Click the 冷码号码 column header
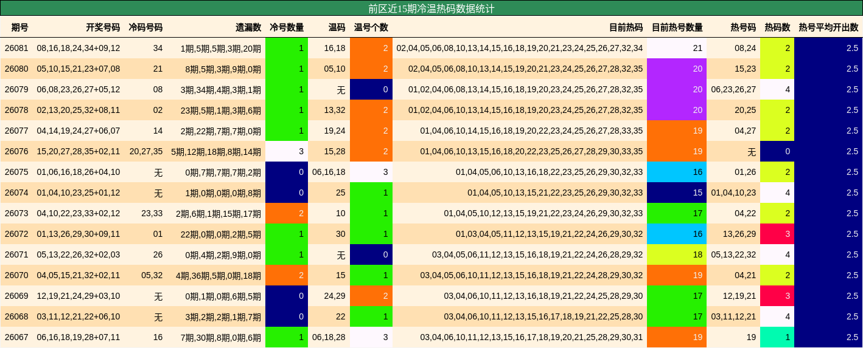 [x=145, y=27]
